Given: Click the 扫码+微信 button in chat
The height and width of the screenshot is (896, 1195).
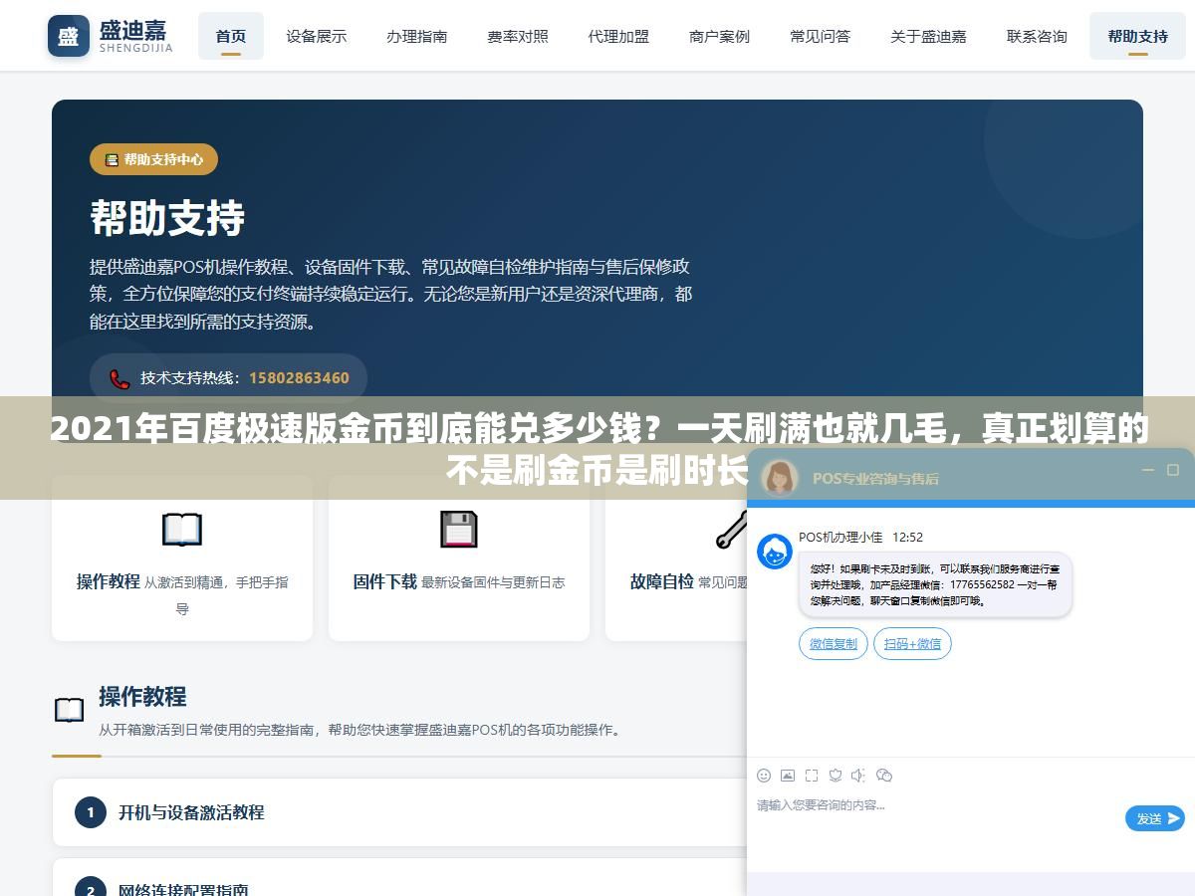Looking at the screenshot, I should 912,644.
